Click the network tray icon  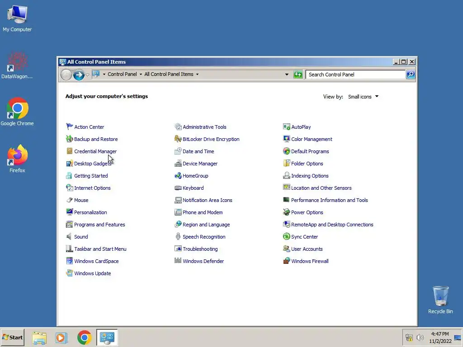point(409,338)
